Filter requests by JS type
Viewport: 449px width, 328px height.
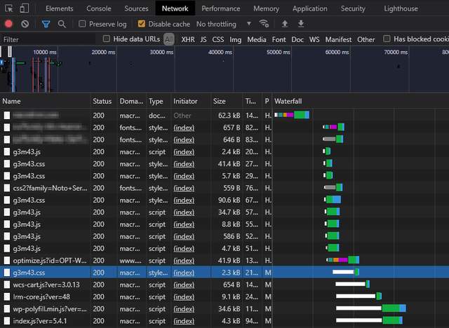point(203,39)
